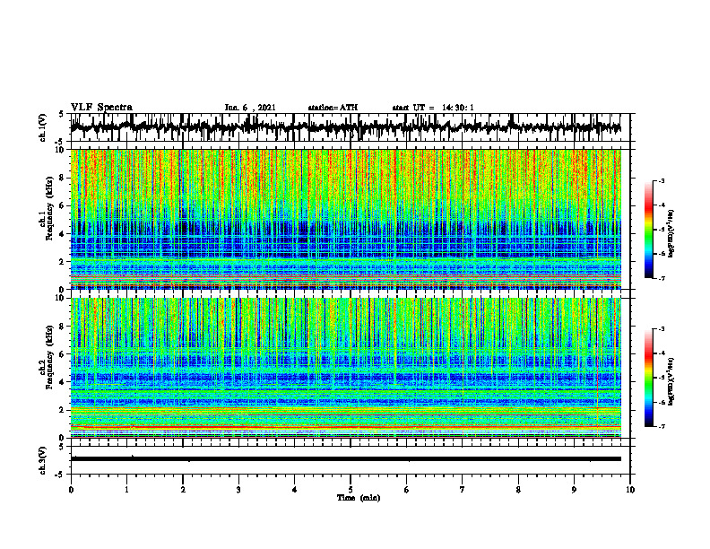
Task: Select the date text "Jan. 6 , 2021"
Action: click(x=250, y=108)
